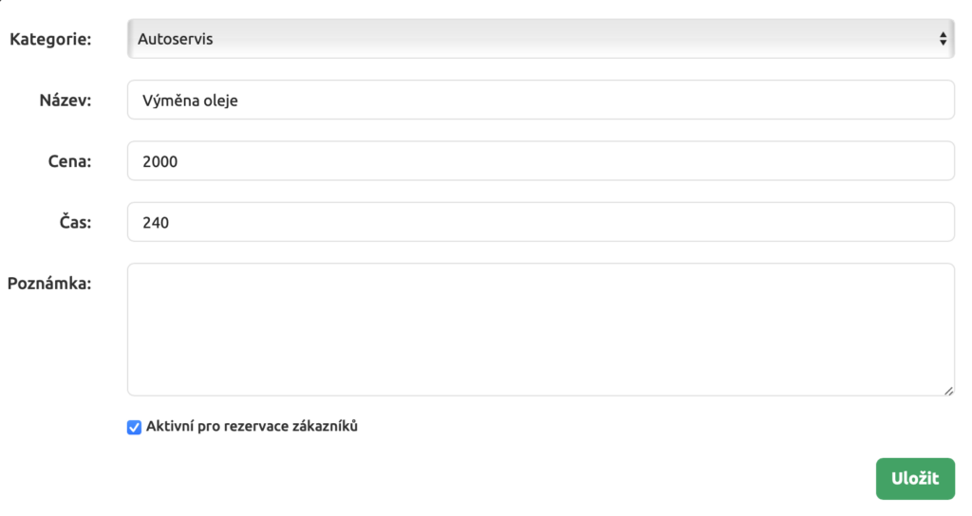
Task: Click the 'Cena:' field label
Action: tap(69, 161)
